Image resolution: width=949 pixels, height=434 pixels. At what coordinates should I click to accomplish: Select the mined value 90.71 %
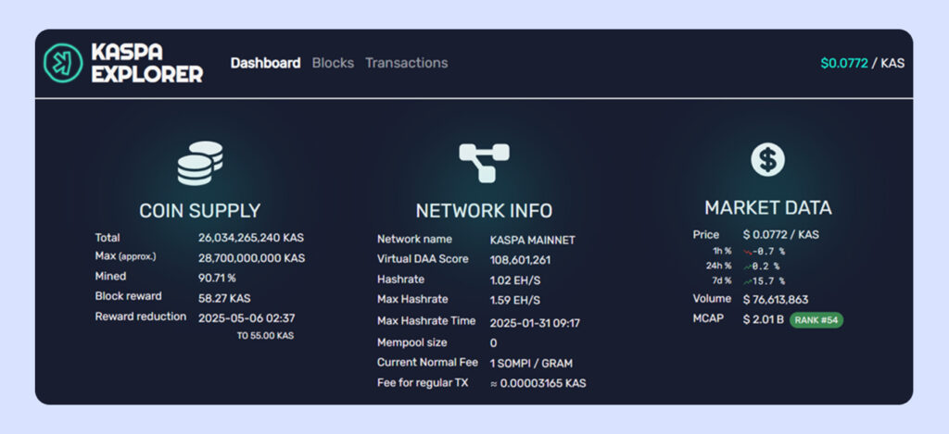(x=217, y=278)
